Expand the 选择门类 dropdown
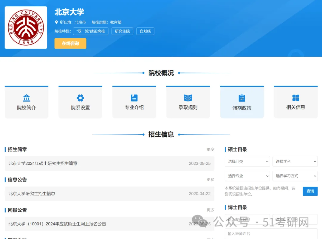Viewport: 322px width, 239px height. click(x=247, y=161)
